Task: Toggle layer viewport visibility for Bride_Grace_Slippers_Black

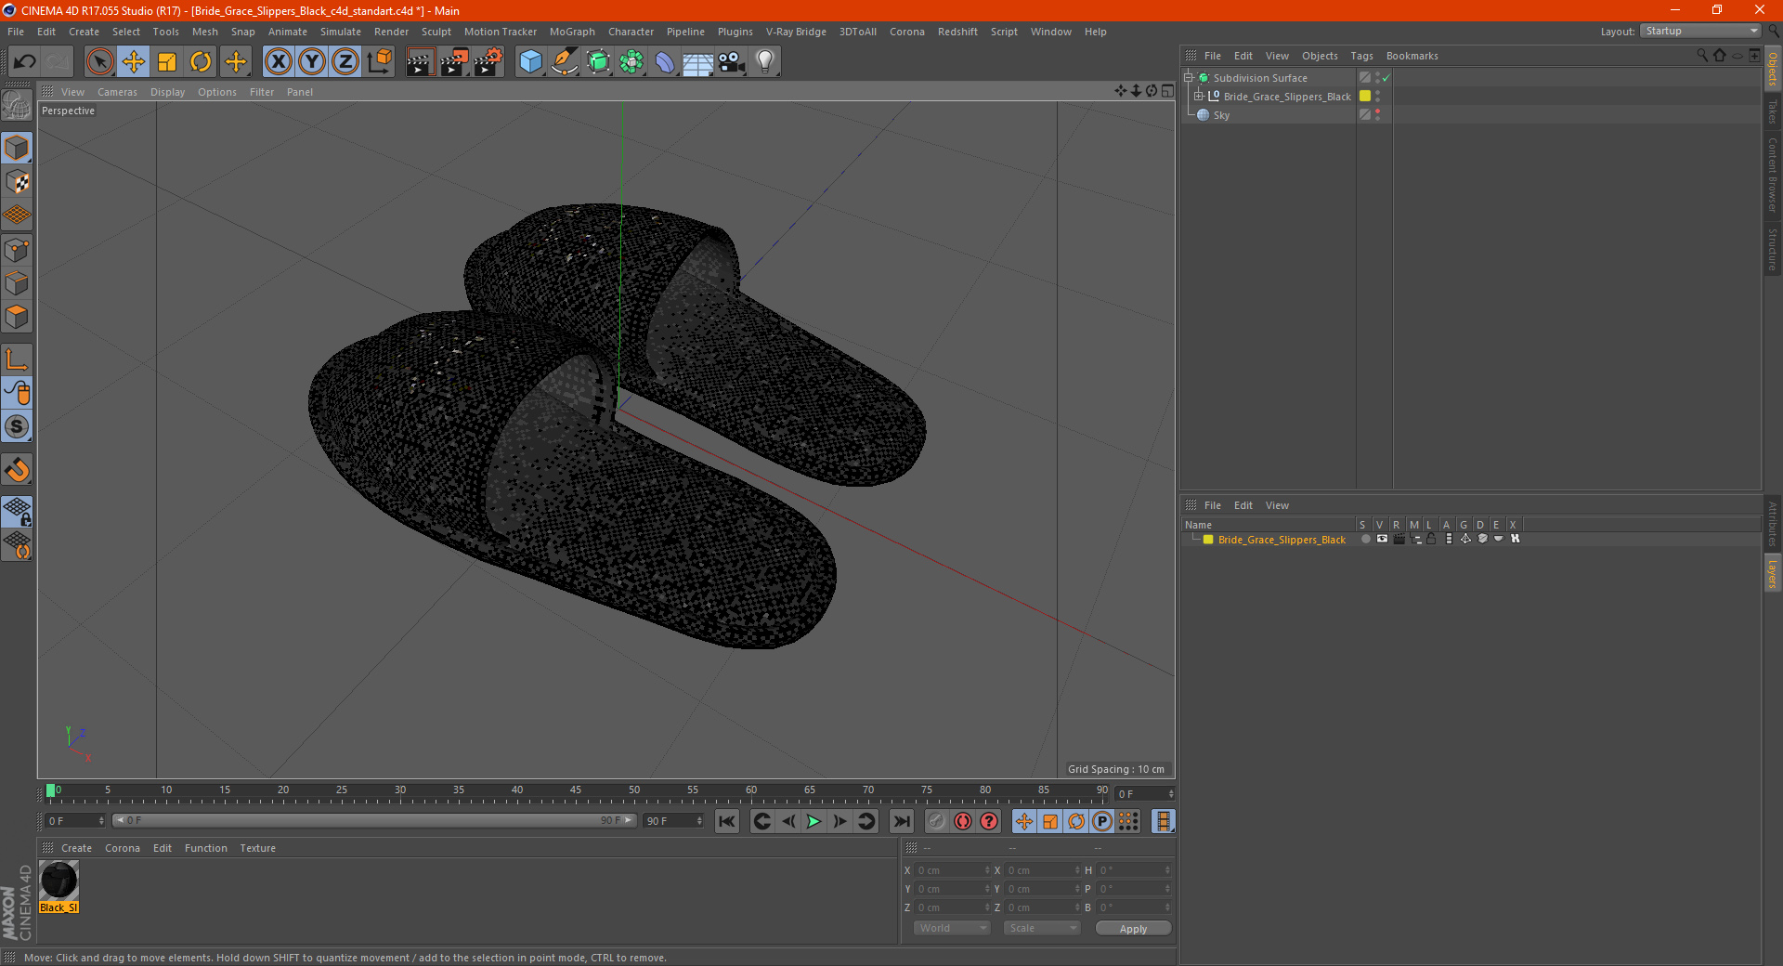Action: click(x=1382, y=539)
